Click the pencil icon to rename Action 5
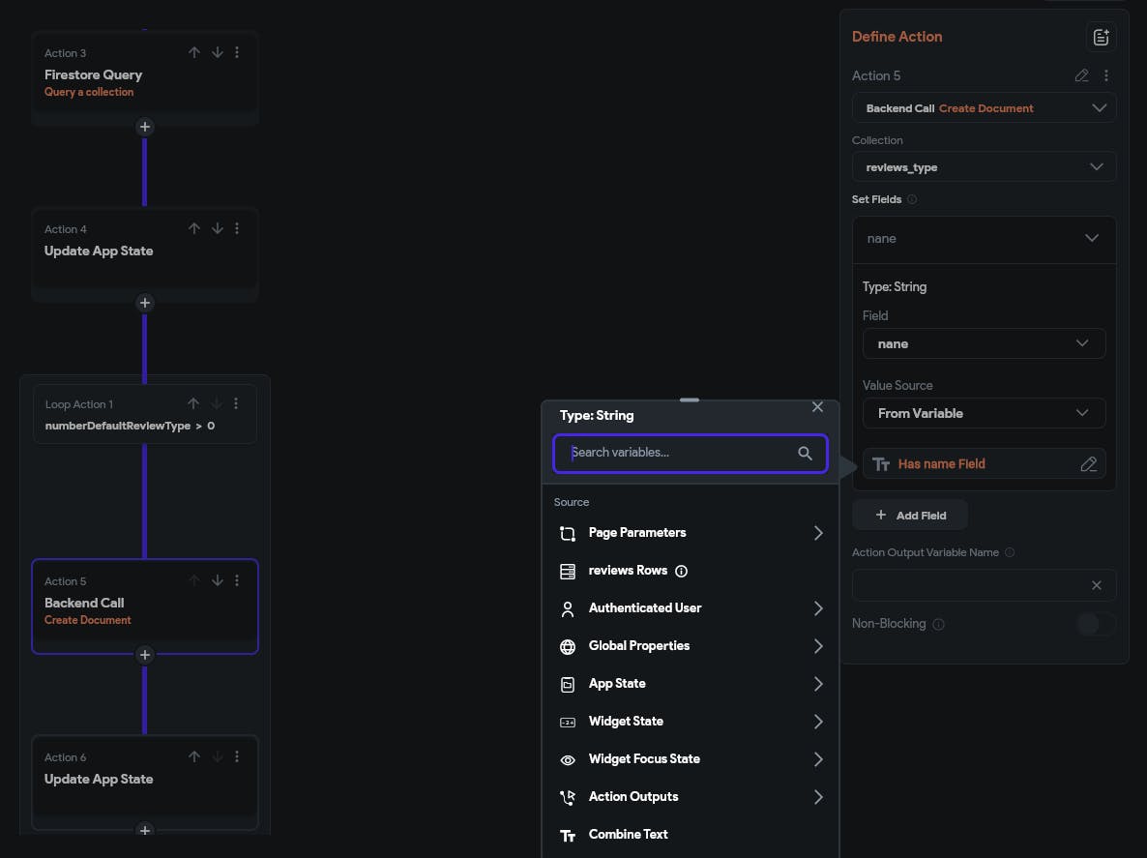The height and width of the screenshot is (858, 1147). 1081,75
